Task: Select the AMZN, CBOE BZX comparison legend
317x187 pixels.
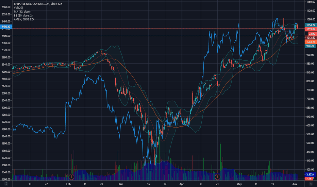Action: 24,19
